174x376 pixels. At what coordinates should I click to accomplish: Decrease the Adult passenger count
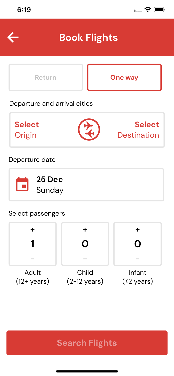32,259
